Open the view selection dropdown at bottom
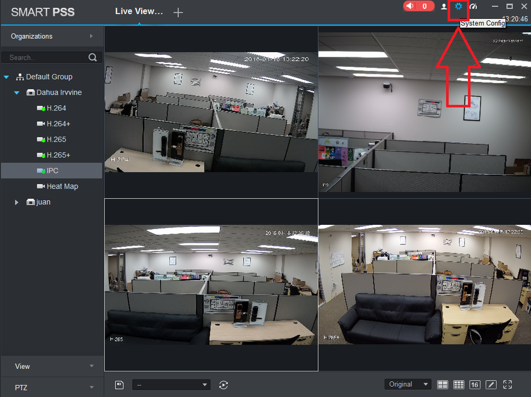 point(172,385)
